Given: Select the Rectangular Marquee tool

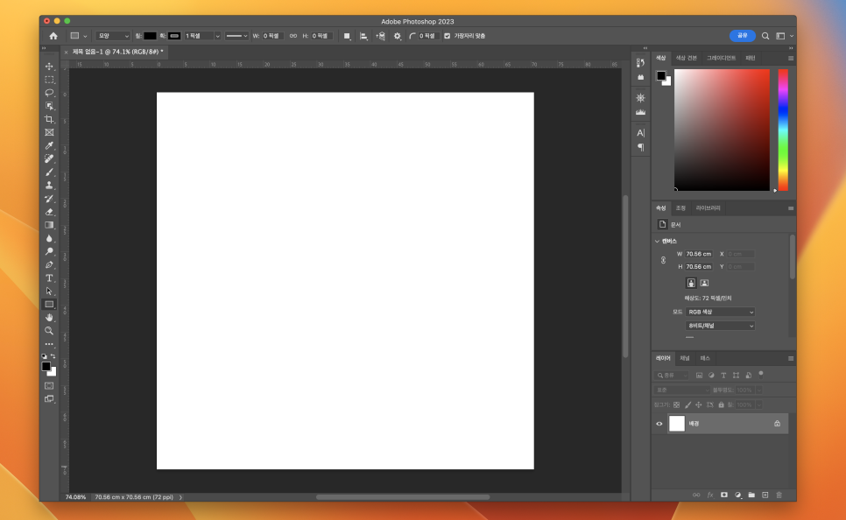Looking at the screenshot, I should coord(49,80).
